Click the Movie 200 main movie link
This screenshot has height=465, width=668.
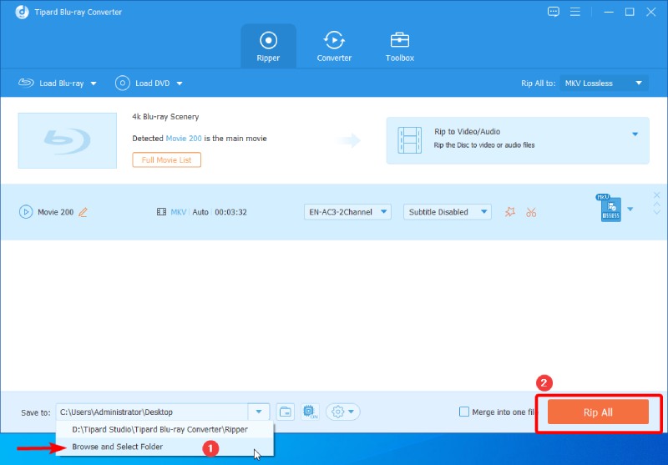(x=184, y=138)
